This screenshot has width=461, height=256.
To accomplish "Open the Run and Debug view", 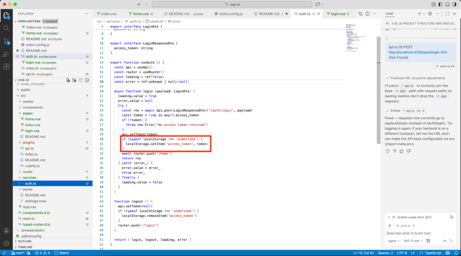I will (x=6, y=54).
